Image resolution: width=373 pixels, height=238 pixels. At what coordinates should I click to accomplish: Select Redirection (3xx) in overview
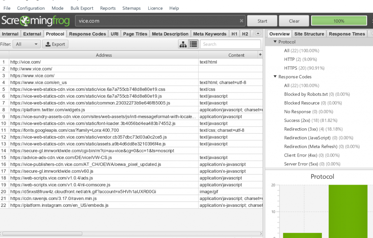(x=313, y=129)
